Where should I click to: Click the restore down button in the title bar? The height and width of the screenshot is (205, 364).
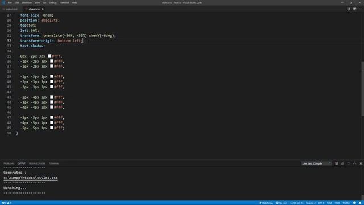click(x=351, y=3)
